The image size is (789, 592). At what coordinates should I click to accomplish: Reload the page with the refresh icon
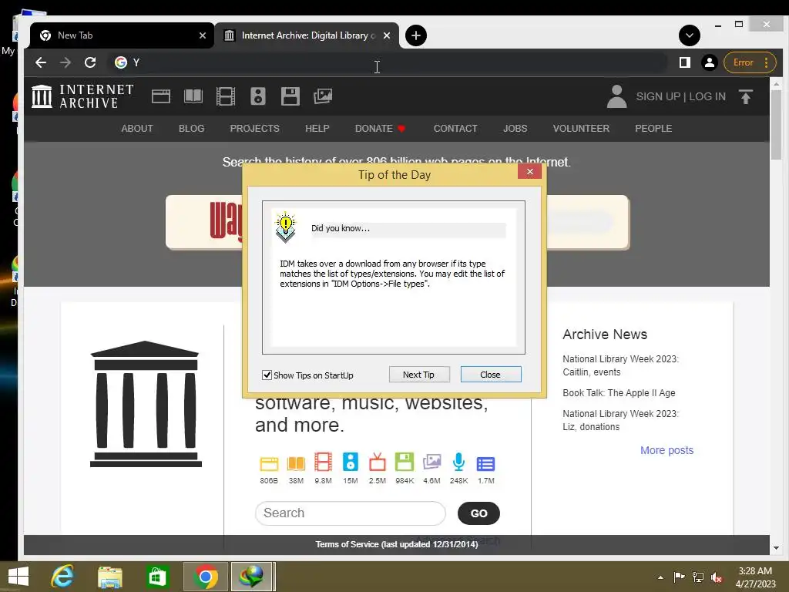point(90,62)
